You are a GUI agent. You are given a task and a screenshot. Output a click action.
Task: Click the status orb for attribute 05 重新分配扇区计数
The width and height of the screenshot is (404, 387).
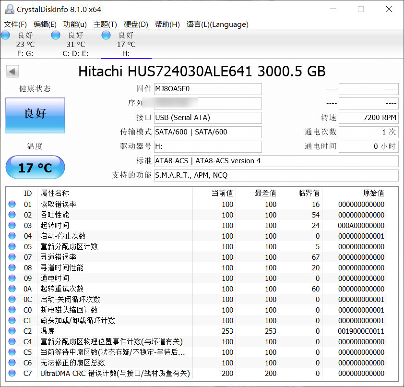12,246
